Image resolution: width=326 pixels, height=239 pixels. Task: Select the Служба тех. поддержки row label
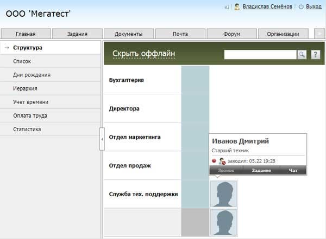click(143, 194)
